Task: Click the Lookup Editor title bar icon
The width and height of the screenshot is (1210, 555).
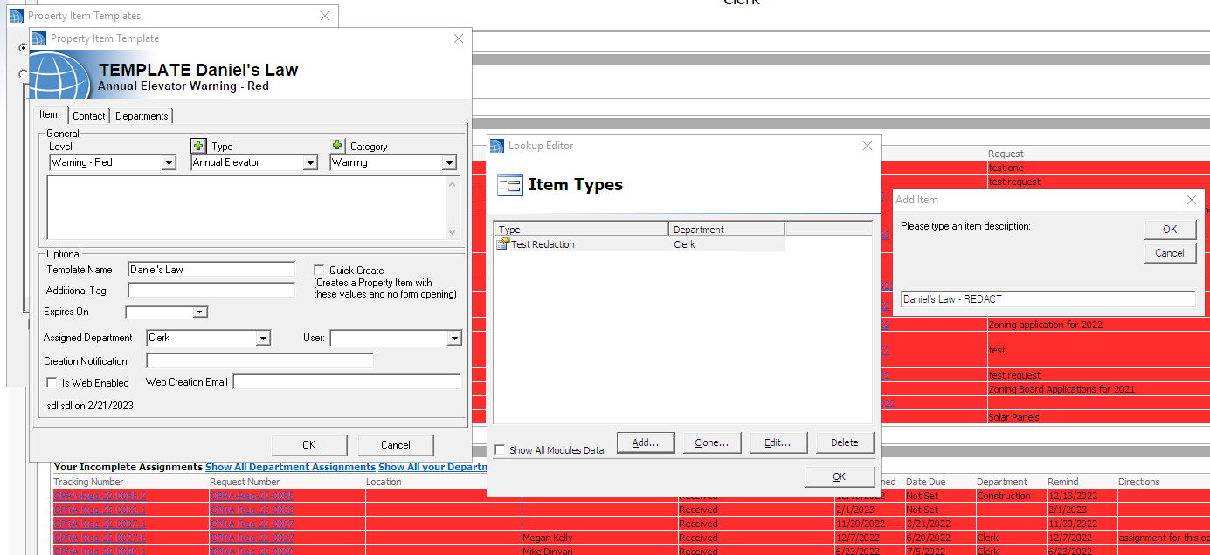Action: pos(497,146)
